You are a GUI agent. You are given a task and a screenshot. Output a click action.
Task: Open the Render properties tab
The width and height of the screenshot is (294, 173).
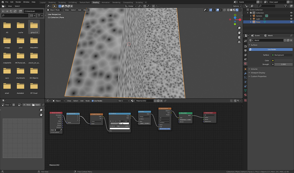245,46
